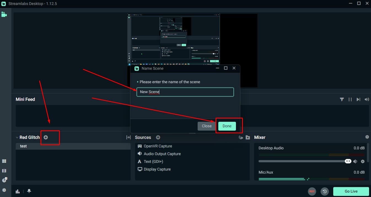Viewport: 371px width, 197px height.
Task: Open the Mixer advanced settings cog
Action: pyautogui.click(x=367, y=137)
